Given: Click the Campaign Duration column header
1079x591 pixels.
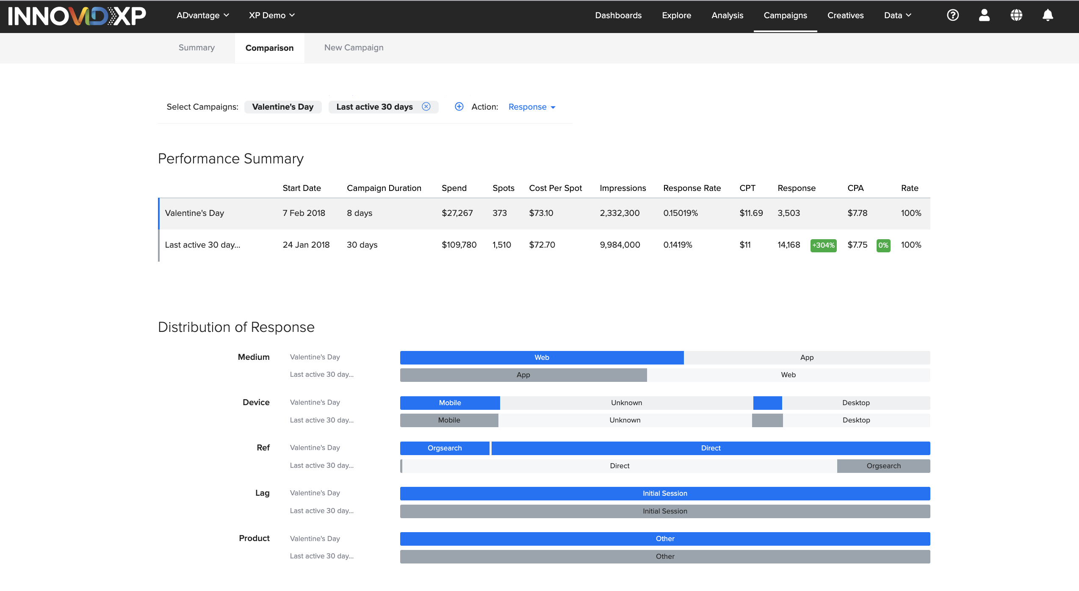Looking at the screenshot, I should [384, 188].
